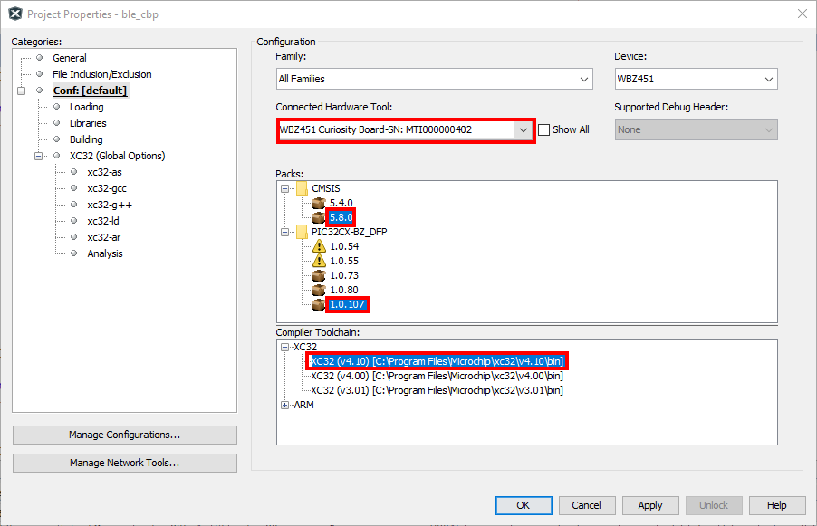The image size is (817, 526).
Task: Select DFP version 1.0.54
Action: point(344,246)
